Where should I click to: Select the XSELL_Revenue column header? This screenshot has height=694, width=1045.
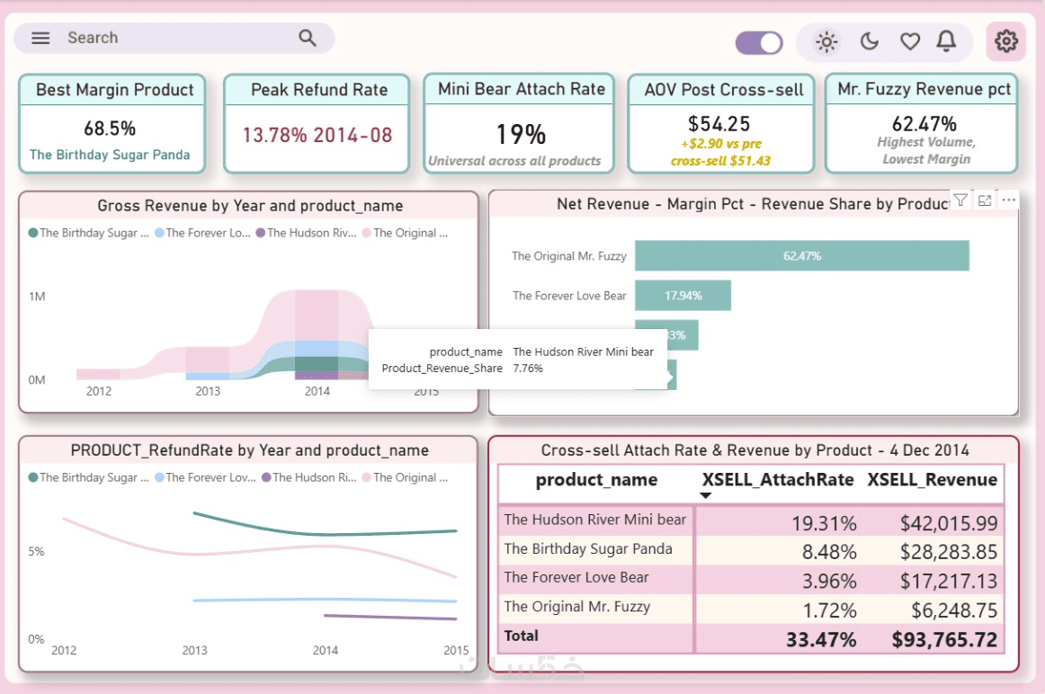click(x=932, y=479)
